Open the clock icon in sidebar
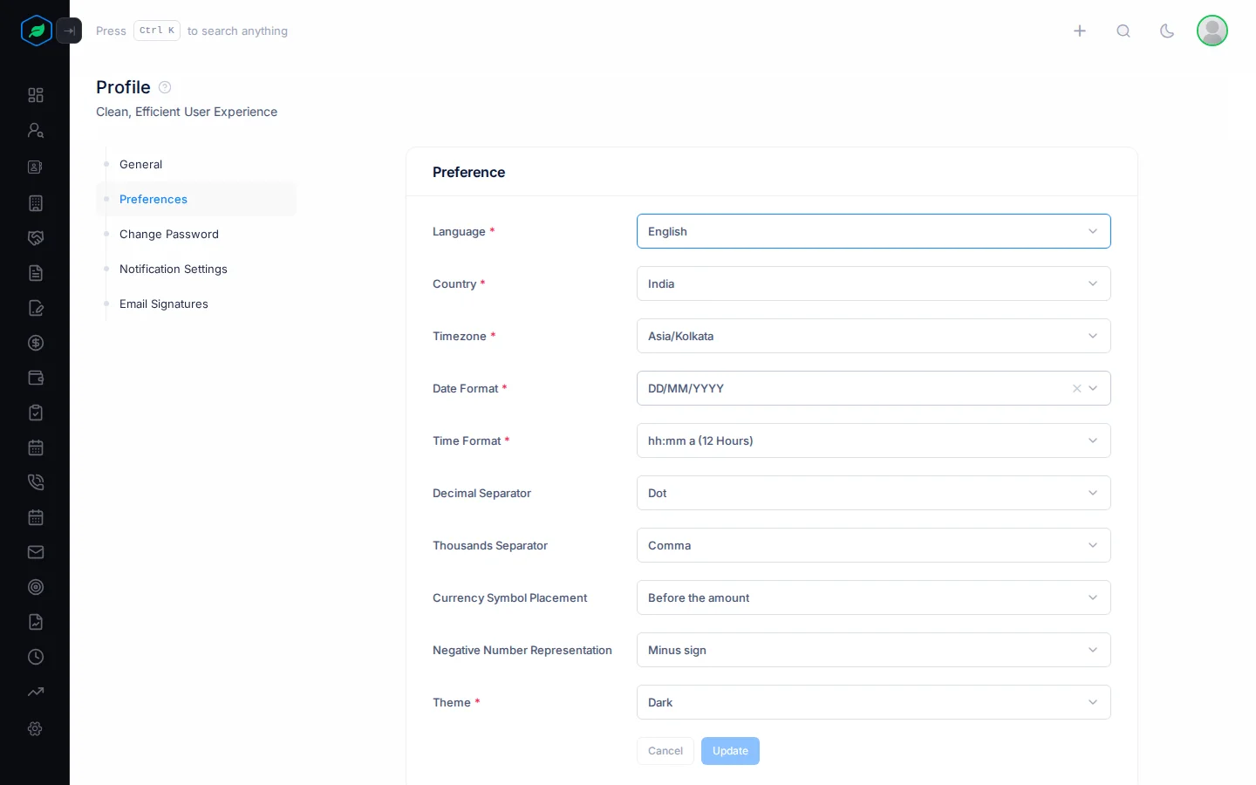Image resolution: width=1256 pixels, height=785 pixels. tap(36, 657)
